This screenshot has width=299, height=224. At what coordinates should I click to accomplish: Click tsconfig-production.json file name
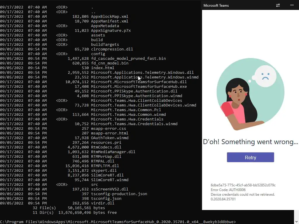point(119,194)
